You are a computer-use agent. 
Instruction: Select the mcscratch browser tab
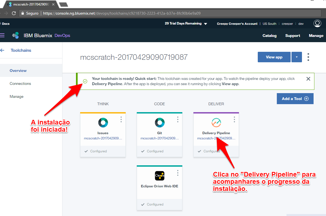click(31, 4)
